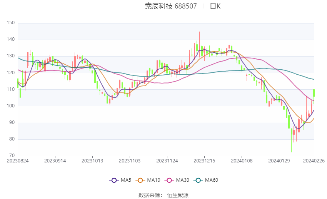Select the 20240129 date axis label
This screenshot has width=327, height=199.
coord(279,161)
